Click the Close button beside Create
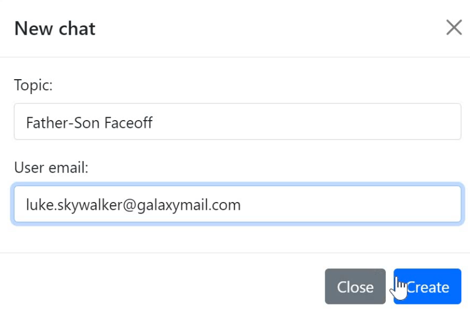 tap(355, 287)
